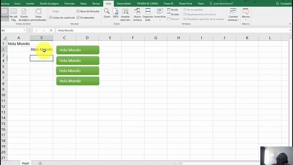Select cell B2 containing Hola Mundo
The height and width of the screenshot is (165, 293).
42,49
